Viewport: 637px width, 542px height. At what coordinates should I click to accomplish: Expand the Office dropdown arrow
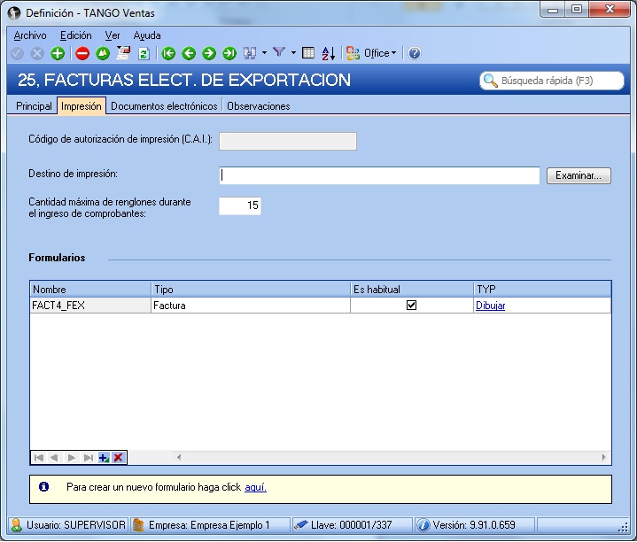[393, 53]
